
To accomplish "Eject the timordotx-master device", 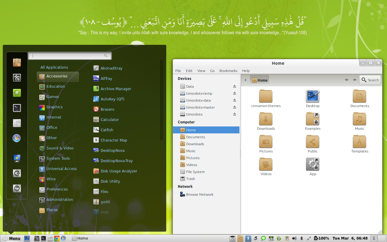I will pyautogui.click(x=235, y=107).
